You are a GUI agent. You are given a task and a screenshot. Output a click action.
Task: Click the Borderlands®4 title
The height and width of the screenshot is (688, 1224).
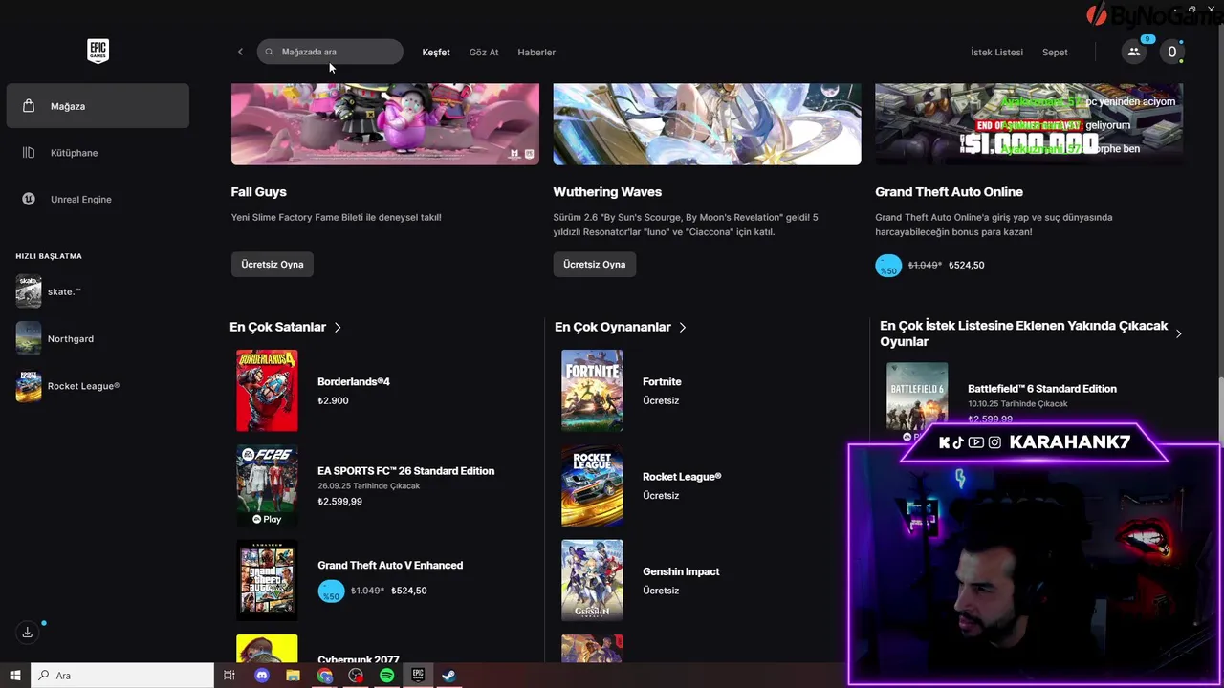(x=354, y=381)
